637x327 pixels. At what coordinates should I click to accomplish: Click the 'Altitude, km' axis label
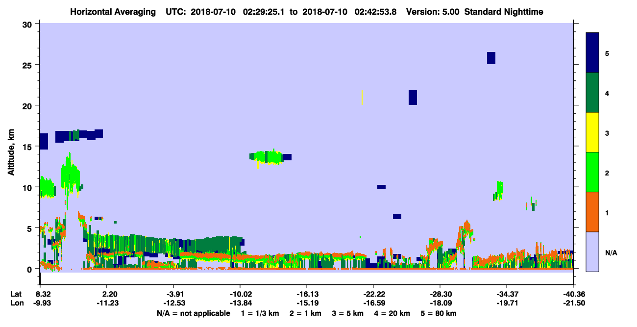click(x=11, y=151)
